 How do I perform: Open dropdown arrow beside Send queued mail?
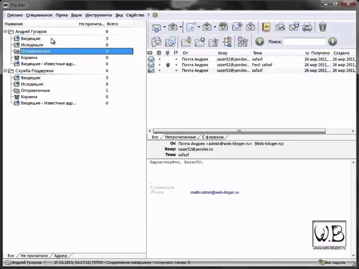tap(181, 27)
